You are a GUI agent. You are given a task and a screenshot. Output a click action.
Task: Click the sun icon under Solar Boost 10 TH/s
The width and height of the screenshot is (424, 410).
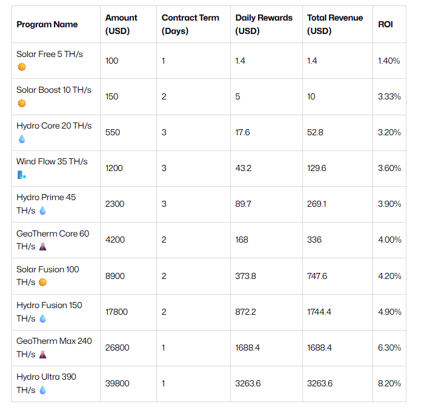(x=22, y=103)
